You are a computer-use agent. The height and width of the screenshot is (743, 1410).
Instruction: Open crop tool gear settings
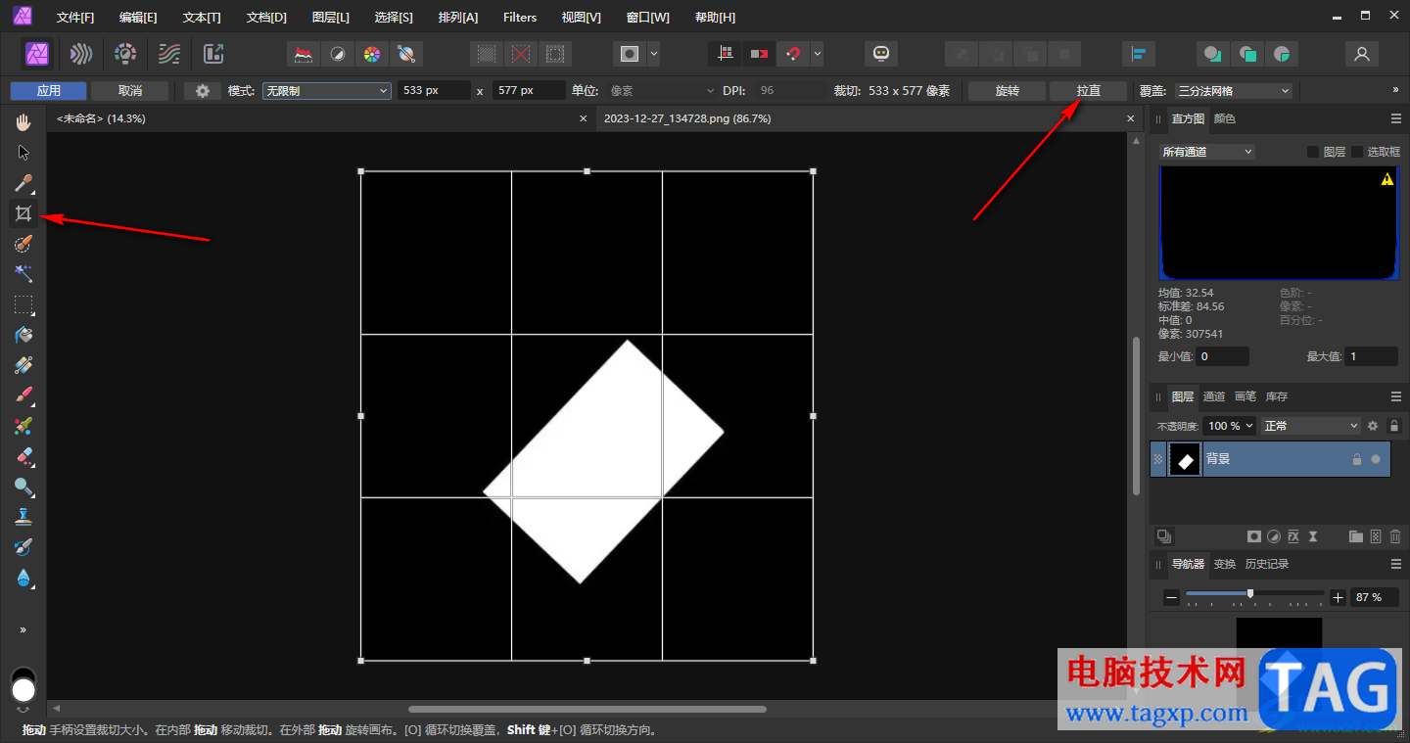203,91
